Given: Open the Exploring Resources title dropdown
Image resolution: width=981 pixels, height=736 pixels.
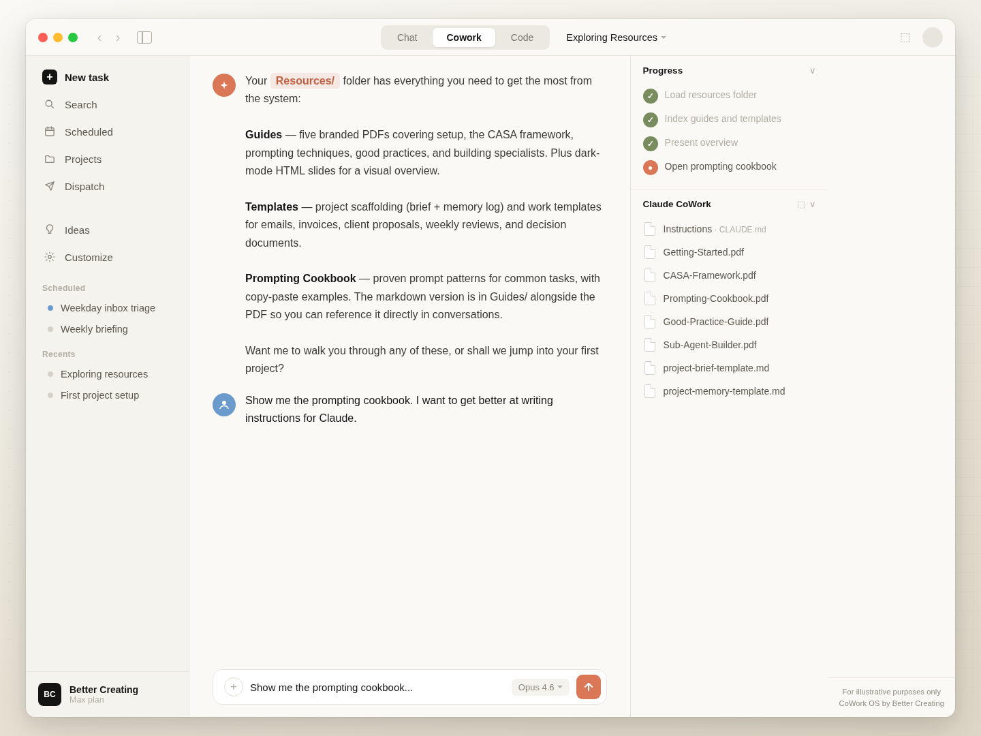Looking at the screenshot, I should click(615, 37).
